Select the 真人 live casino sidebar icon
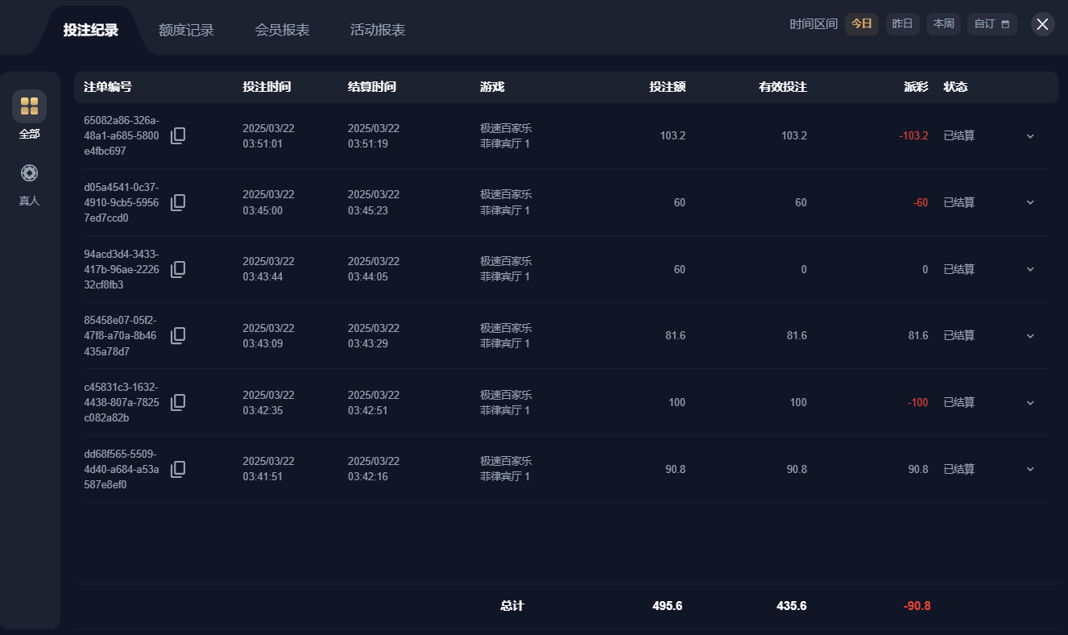The image size is (1068, 635). coord(29,173)
